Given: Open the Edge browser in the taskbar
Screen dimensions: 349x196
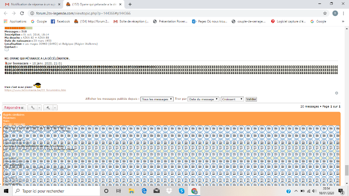Looking at the screenshot, I should point(144,191).
